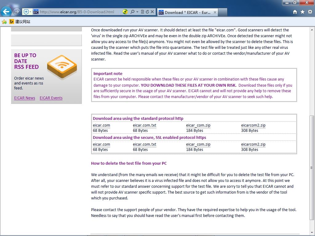Open the EICAR Events link
This screenshot has width=315, height=236.
(x=51, y=98)
